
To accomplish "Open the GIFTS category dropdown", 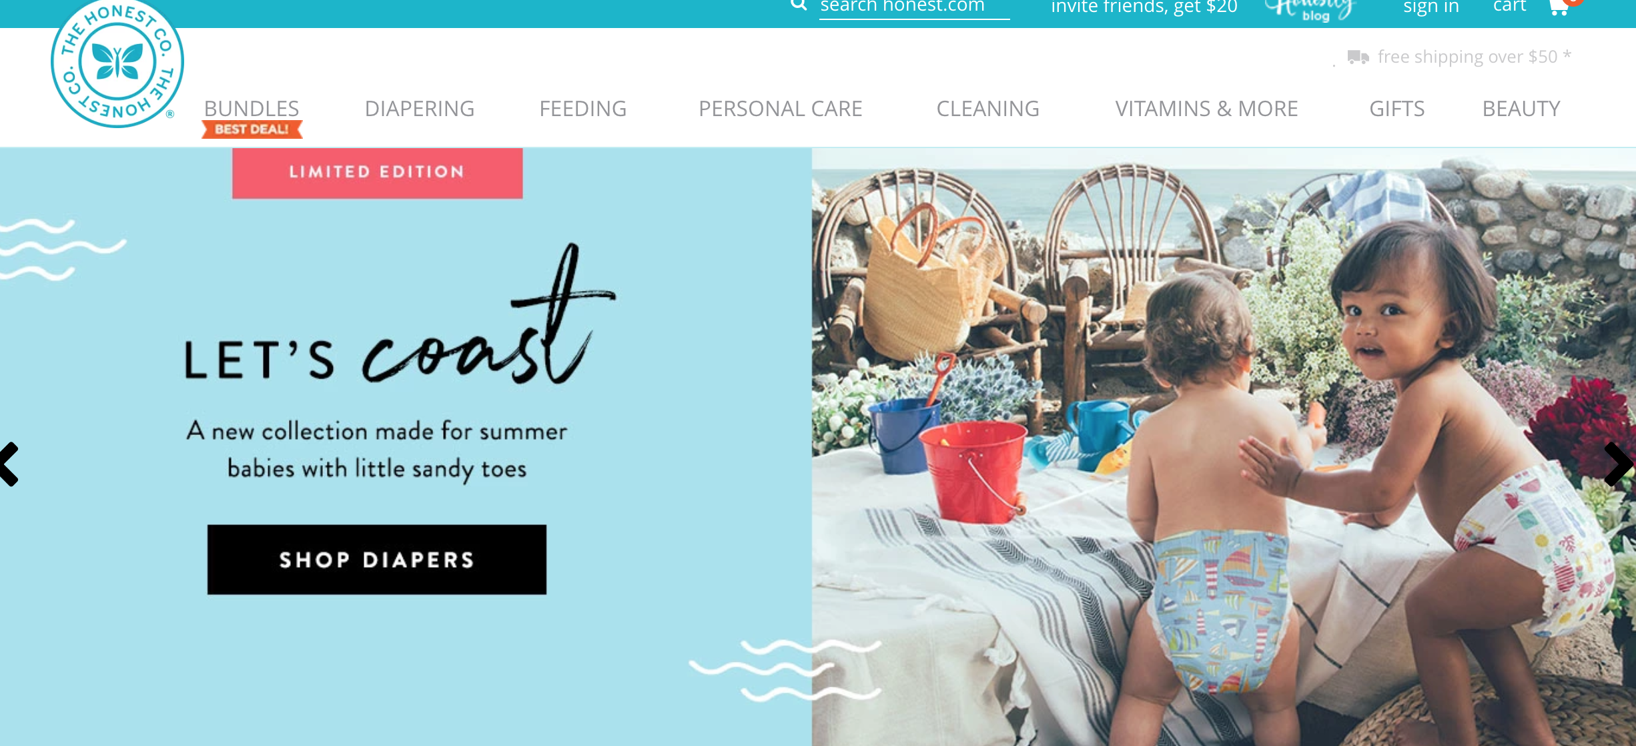I will tap(1396, 109).
